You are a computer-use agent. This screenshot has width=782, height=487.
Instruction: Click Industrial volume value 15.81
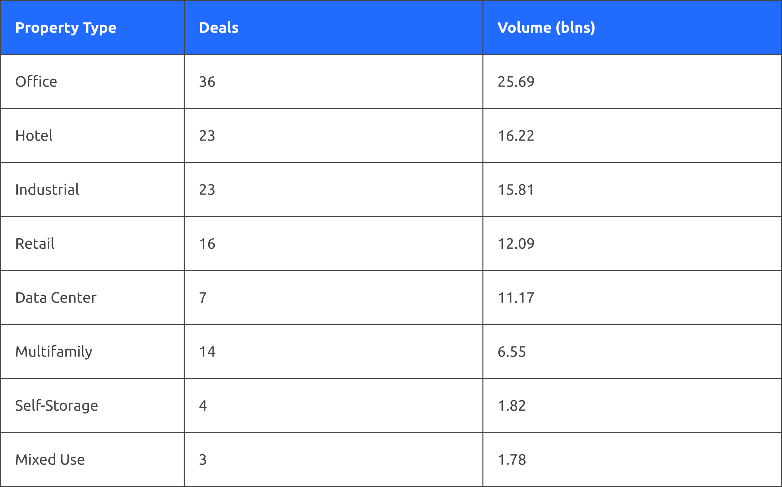(515, 190)
